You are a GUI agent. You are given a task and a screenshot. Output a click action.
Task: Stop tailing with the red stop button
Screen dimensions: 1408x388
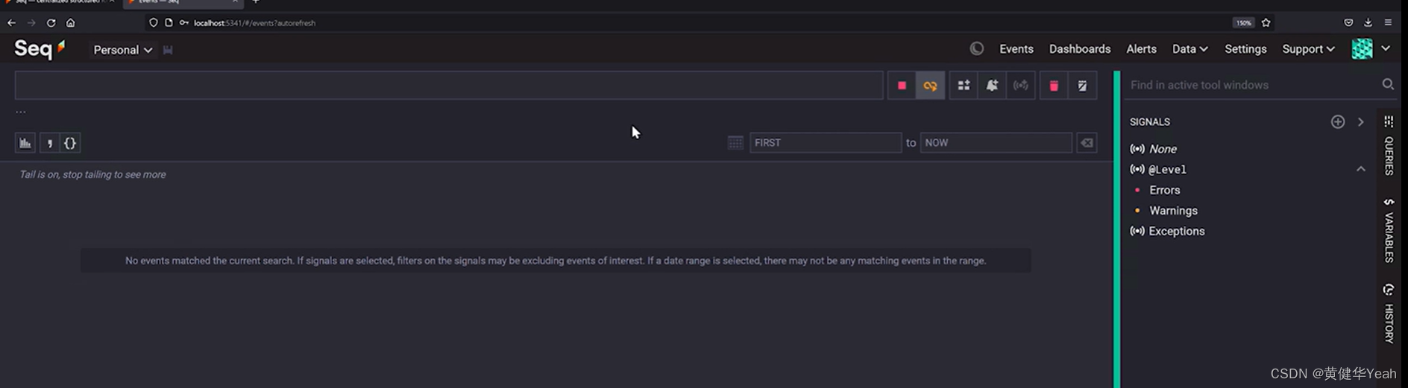coord(902,86)
